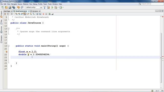
Task: Click the Save All toolbar icon
Action: 14,7
